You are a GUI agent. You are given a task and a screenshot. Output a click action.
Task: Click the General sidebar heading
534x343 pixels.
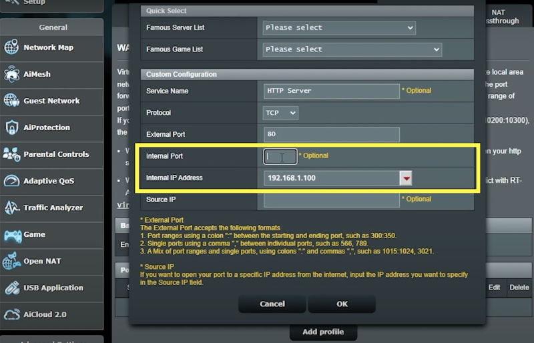pyautogui.click(x=53, y=27)
